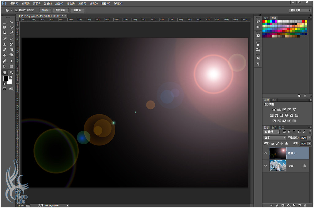The image size is (314, 208).
Task: Open the 基本功能 workspace dropdown
Action: [300, 10]
